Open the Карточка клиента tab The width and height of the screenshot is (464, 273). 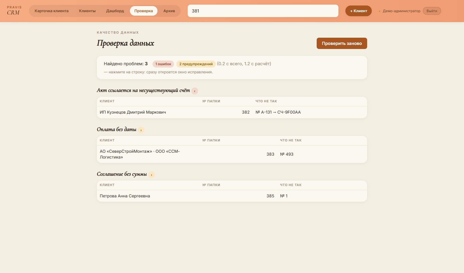[x=52, y=11]
